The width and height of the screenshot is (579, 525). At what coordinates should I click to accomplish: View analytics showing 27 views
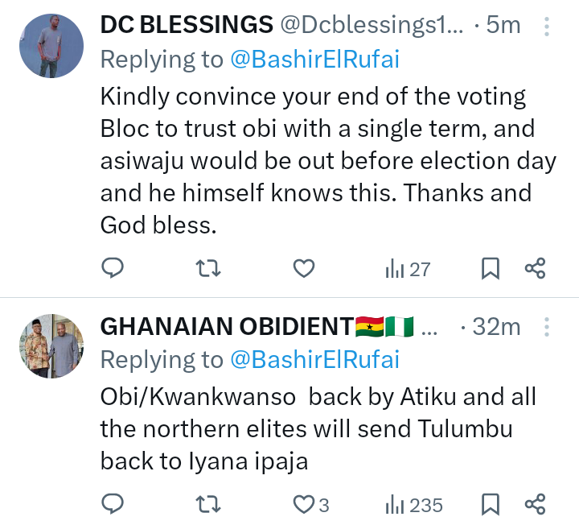408,269
